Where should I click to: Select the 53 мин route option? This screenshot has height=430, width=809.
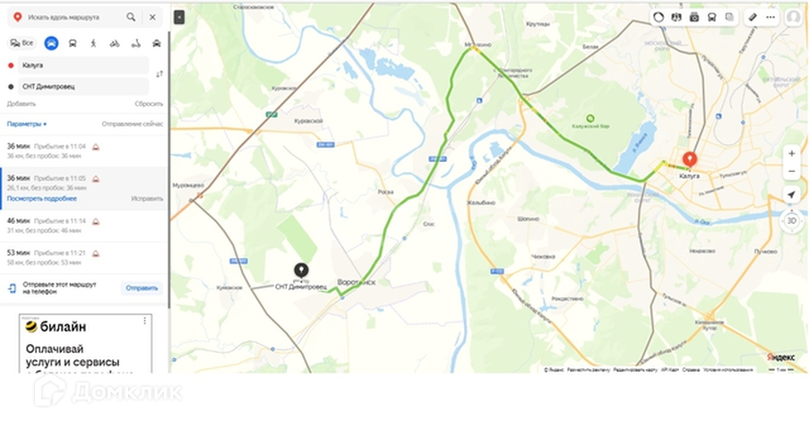84,258
